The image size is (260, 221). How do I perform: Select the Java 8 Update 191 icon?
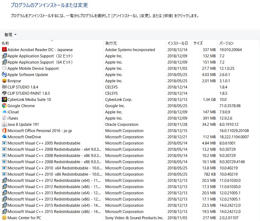point(4,124)
